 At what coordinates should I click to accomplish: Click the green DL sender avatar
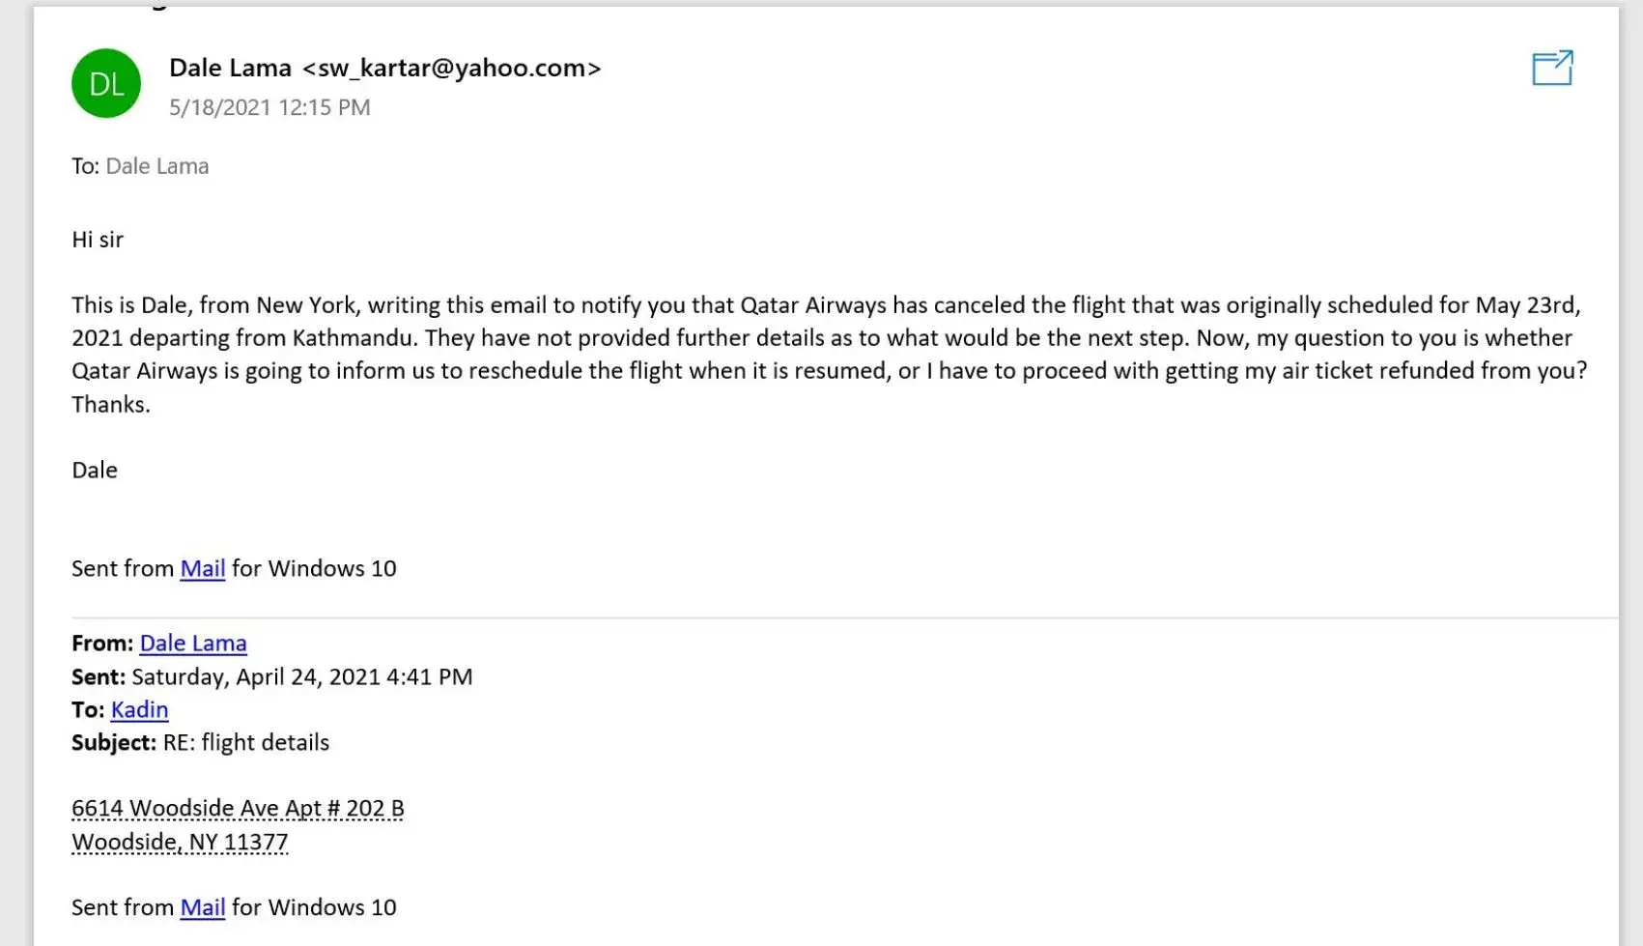pos(106,84)
